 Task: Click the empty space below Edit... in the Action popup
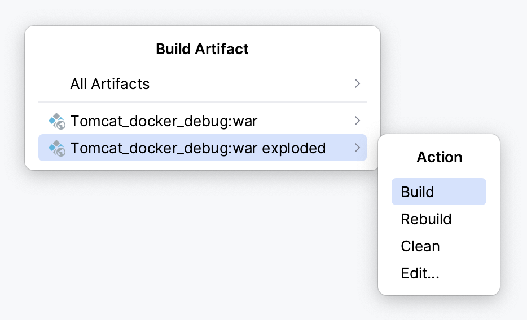[x=439, y=288]
